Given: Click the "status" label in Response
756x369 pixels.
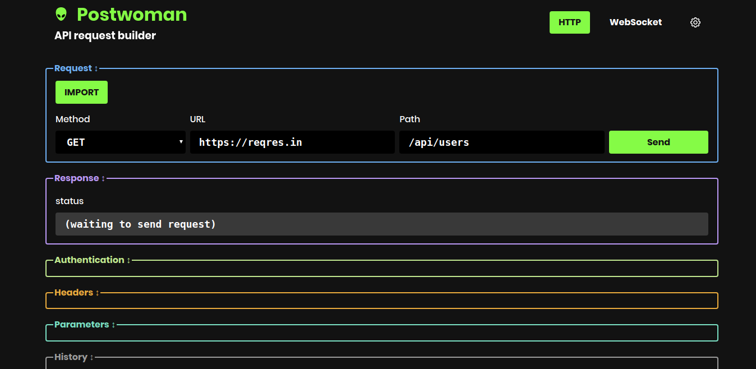Looking at the screenshot, I should coord(70,201).
